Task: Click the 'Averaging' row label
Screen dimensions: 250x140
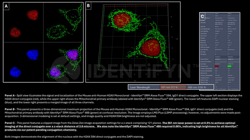Action: pos(203,54)
